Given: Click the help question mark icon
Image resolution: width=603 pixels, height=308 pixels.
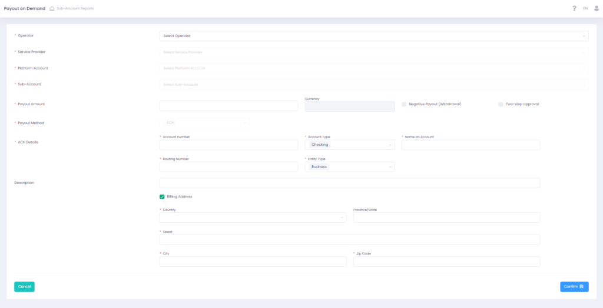Looking at the screenshot, I should point(574,8).
